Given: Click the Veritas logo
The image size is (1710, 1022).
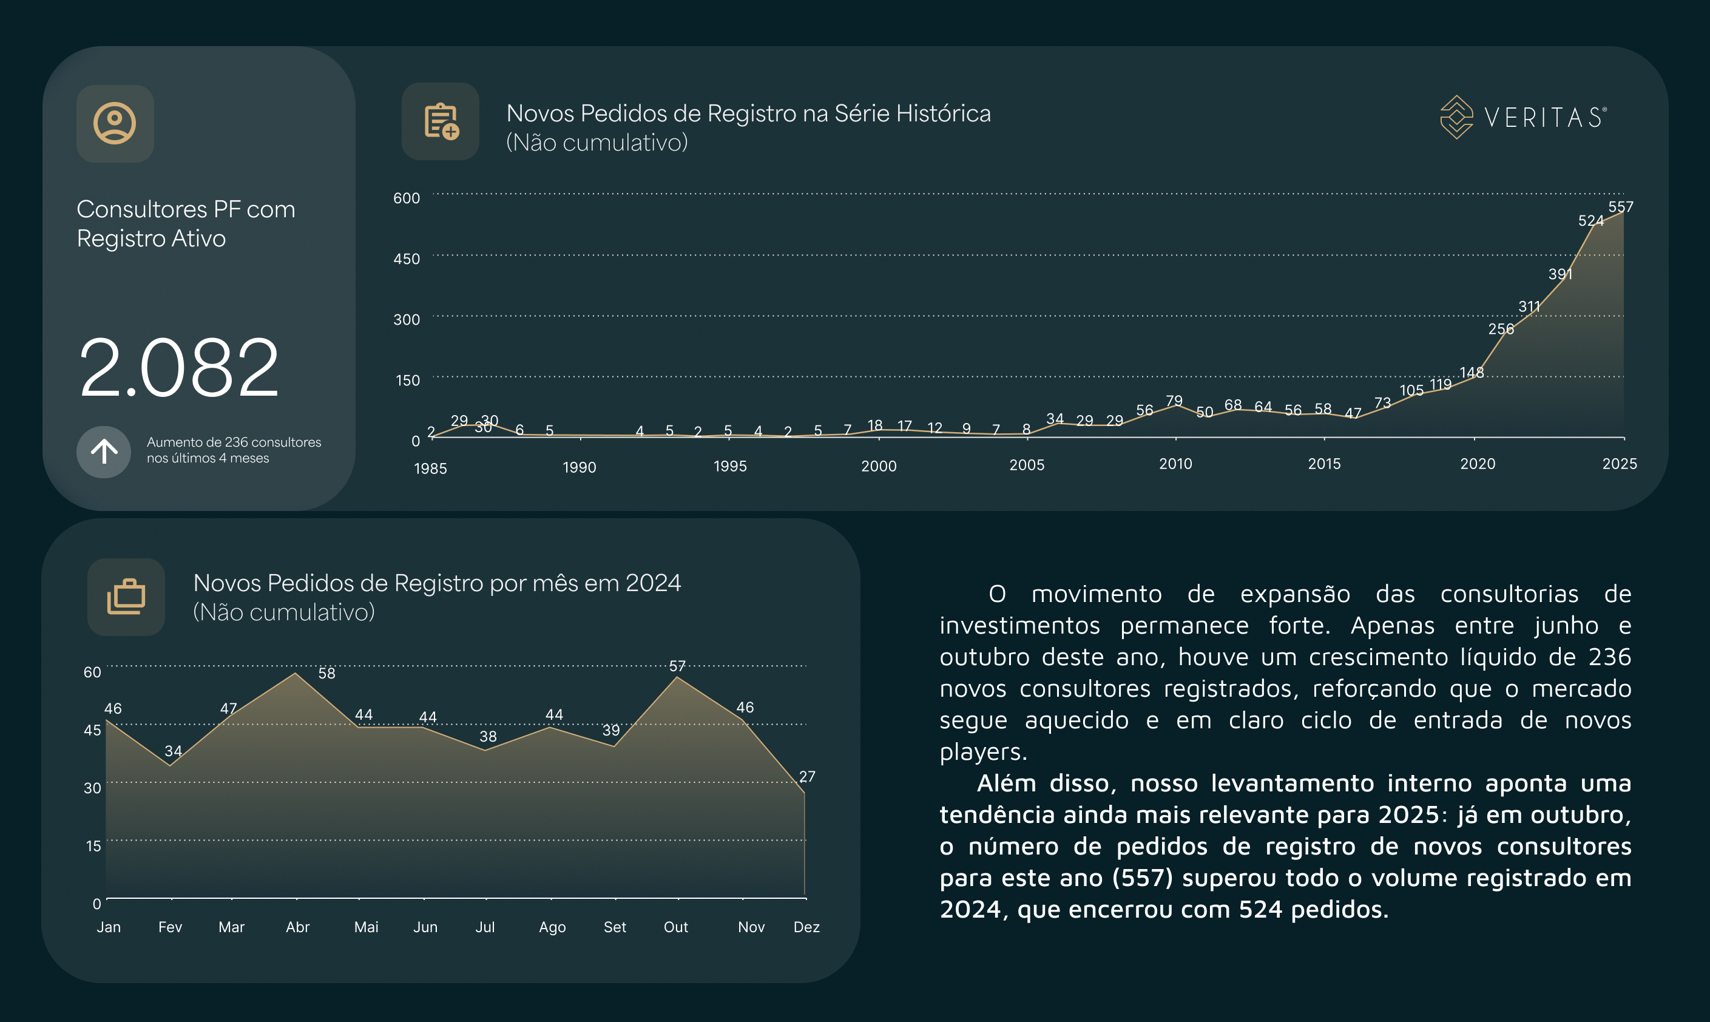Looking at the screenshot, I should pyautogui.click(x=1524, y=117).
